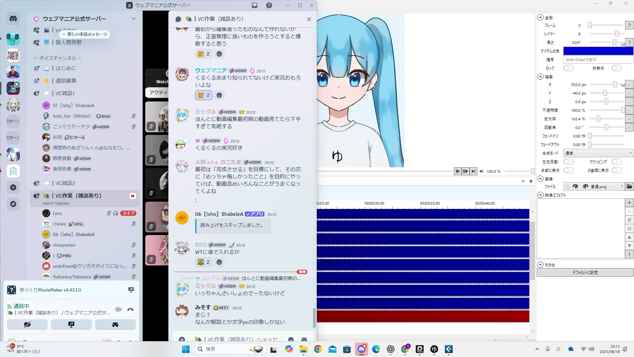Disconnect from voice call with hang-up icon
634x357 pixels.
(130, 310)
